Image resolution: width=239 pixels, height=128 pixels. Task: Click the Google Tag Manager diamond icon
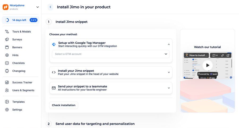[54, 44]
